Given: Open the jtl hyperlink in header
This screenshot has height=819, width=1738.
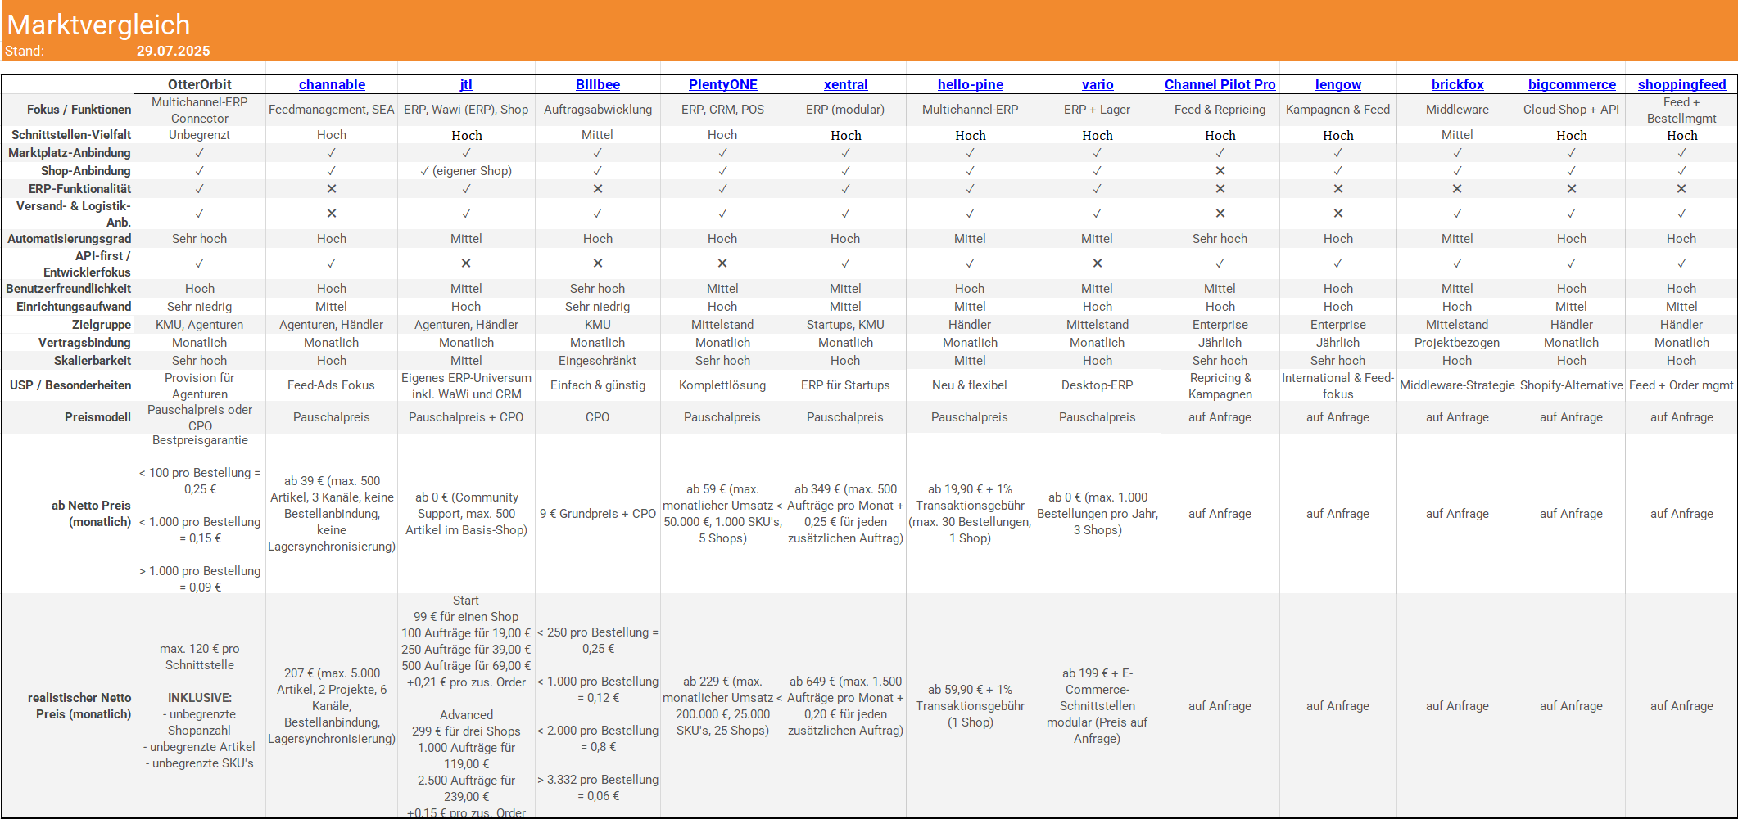Looking at the screenshot, I should [x=466, y=84].
